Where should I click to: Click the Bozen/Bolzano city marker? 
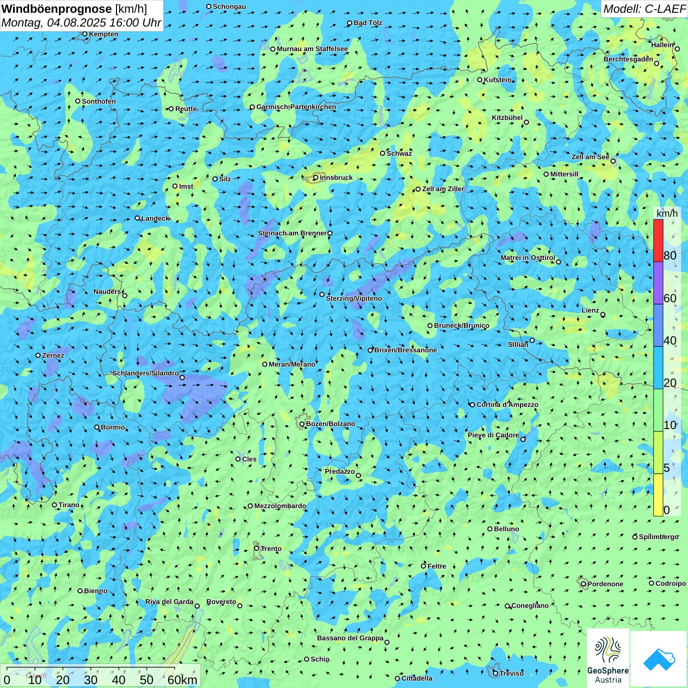pos(302,424)
